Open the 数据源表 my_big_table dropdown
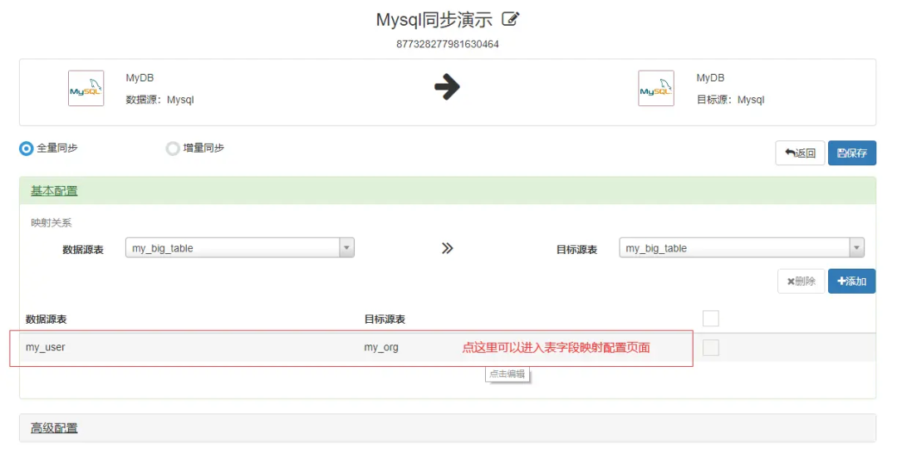The image size is (897, 459). (x=239, y=248)
